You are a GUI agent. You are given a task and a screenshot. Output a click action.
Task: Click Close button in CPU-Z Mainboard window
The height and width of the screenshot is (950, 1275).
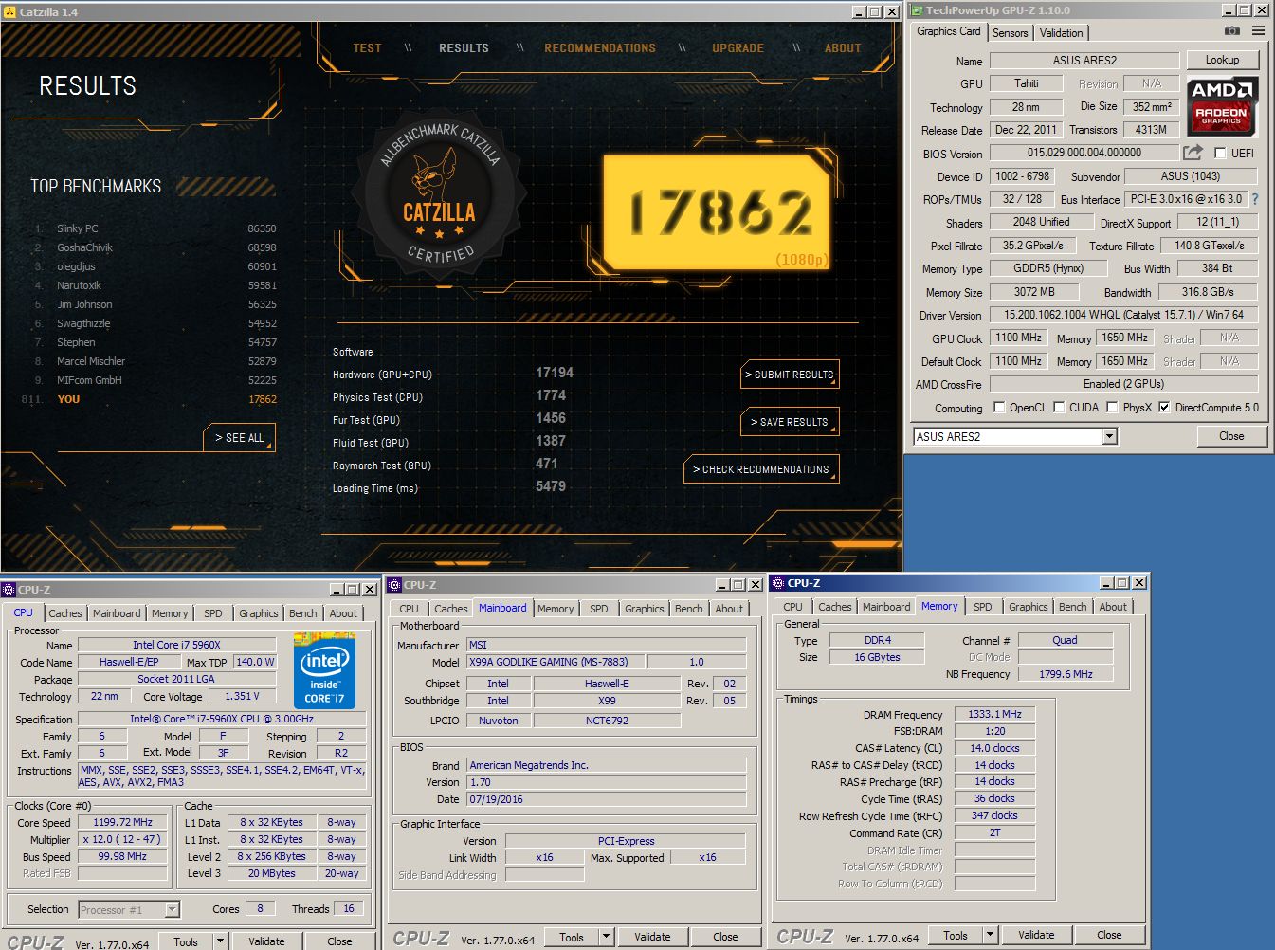click(x=725, y=937)
